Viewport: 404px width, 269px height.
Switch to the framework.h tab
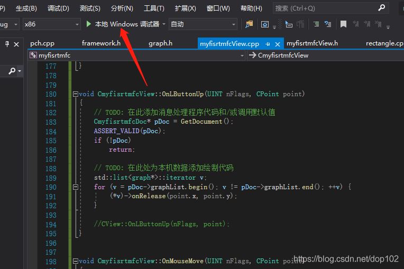click(x=101, y=43)
